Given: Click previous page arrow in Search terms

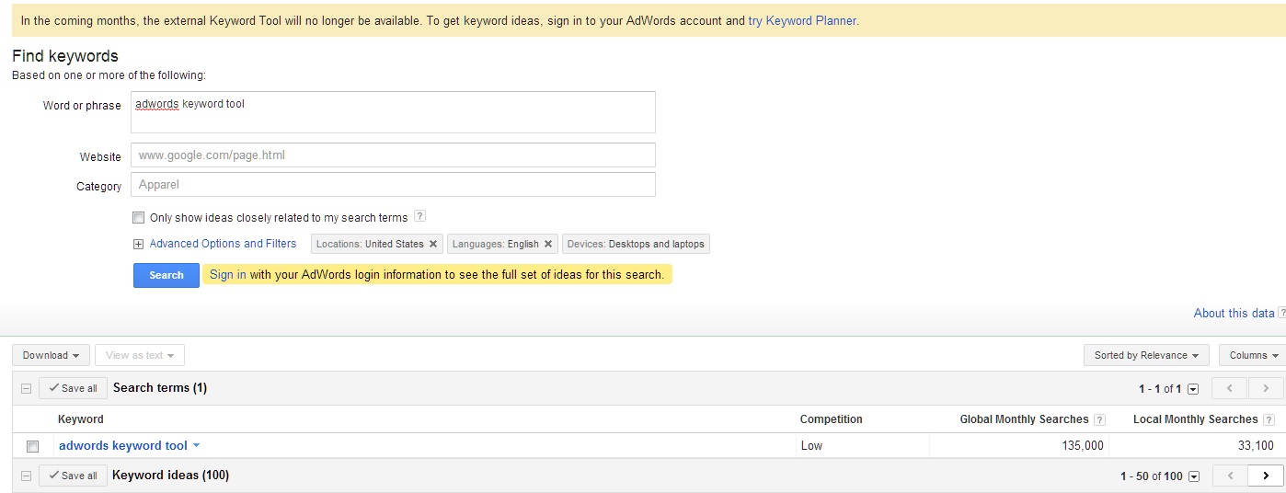Looking at the screenshot, I should 1230,388.
